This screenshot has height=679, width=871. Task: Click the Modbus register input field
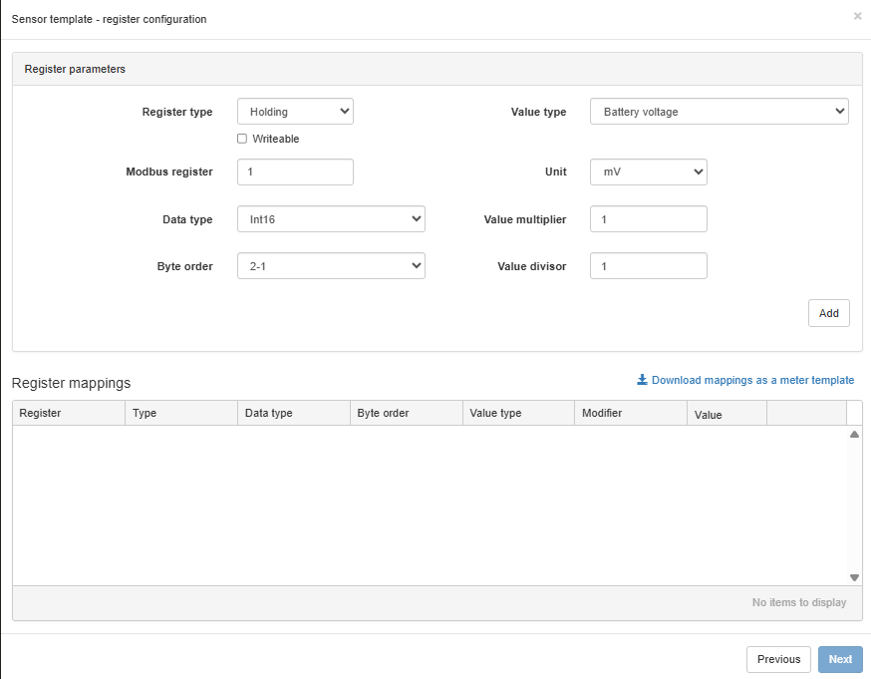[295, 171]
